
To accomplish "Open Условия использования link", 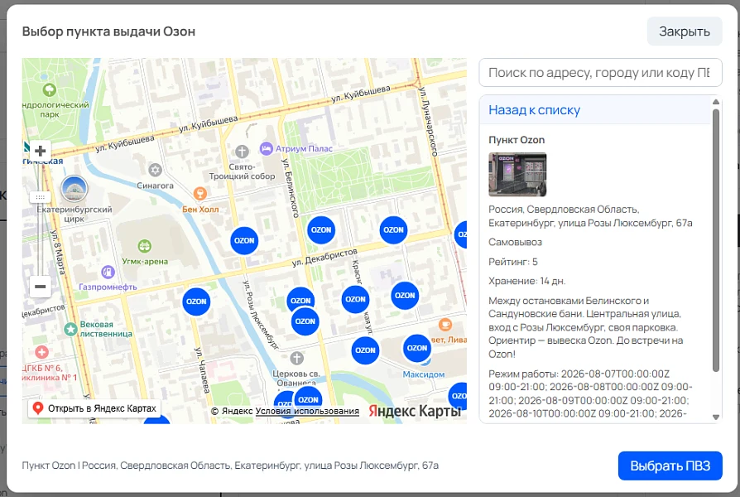I will (307, 411).
